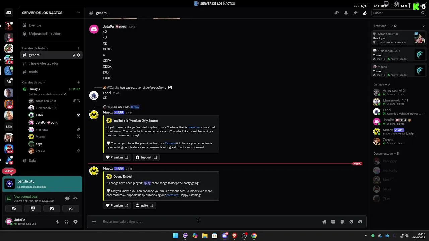This screenshot has width=429, height=241.
Task: Select Zarsko in the members list
Action: (x=399, y=141)
